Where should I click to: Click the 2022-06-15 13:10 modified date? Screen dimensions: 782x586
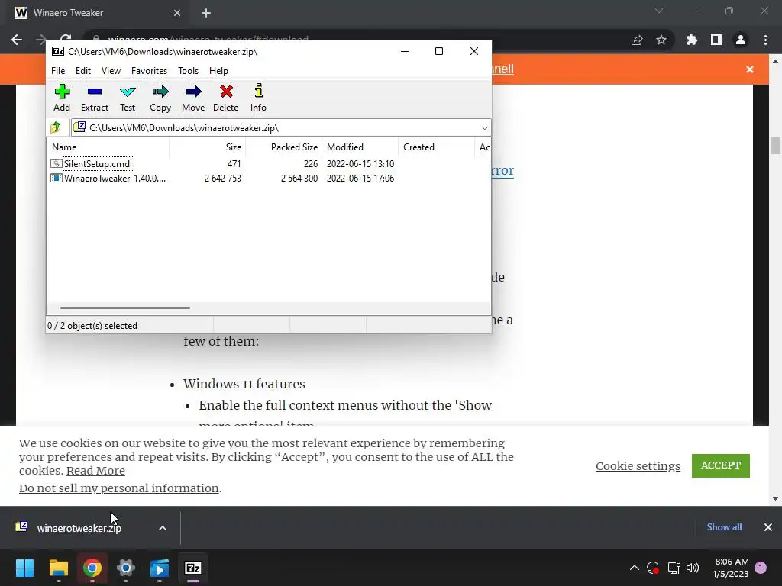click(360, 164)
